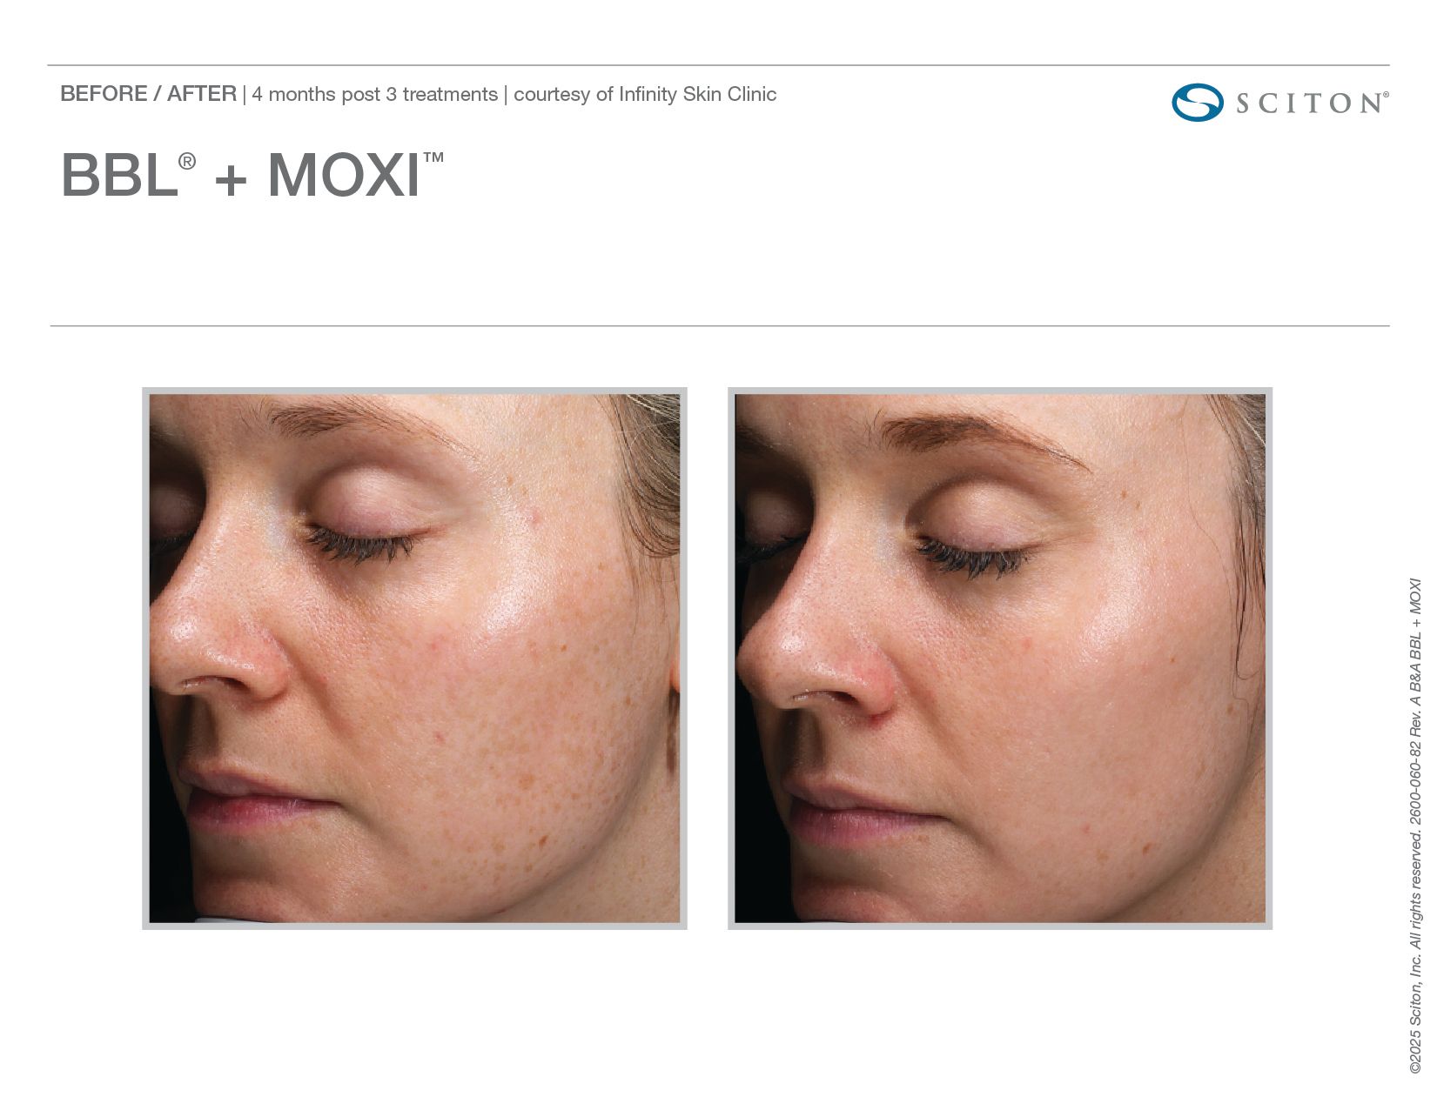
Task: Click the horizontal divider line below heading
Action: pyautogui.click(x=720, y=326)
